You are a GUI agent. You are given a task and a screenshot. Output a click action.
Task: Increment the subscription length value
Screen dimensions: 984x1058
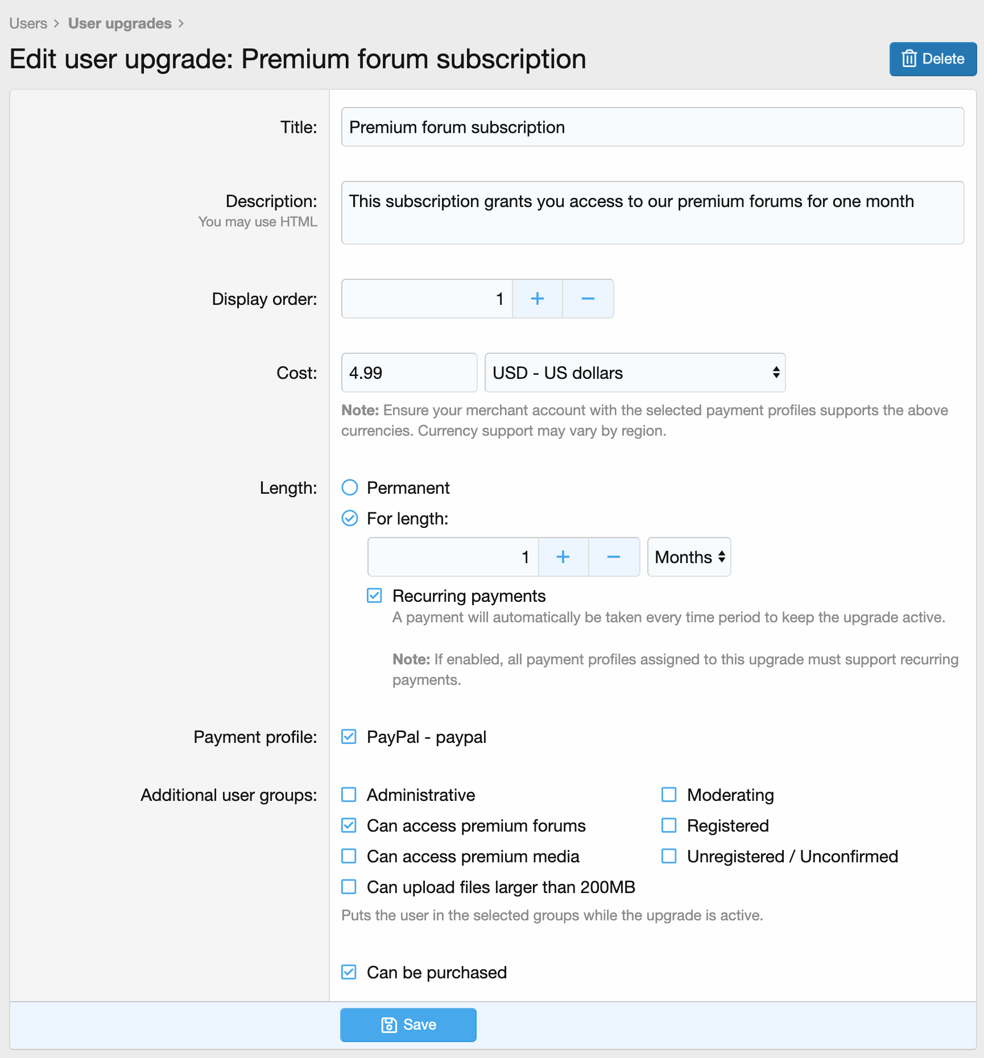[563, 557]
